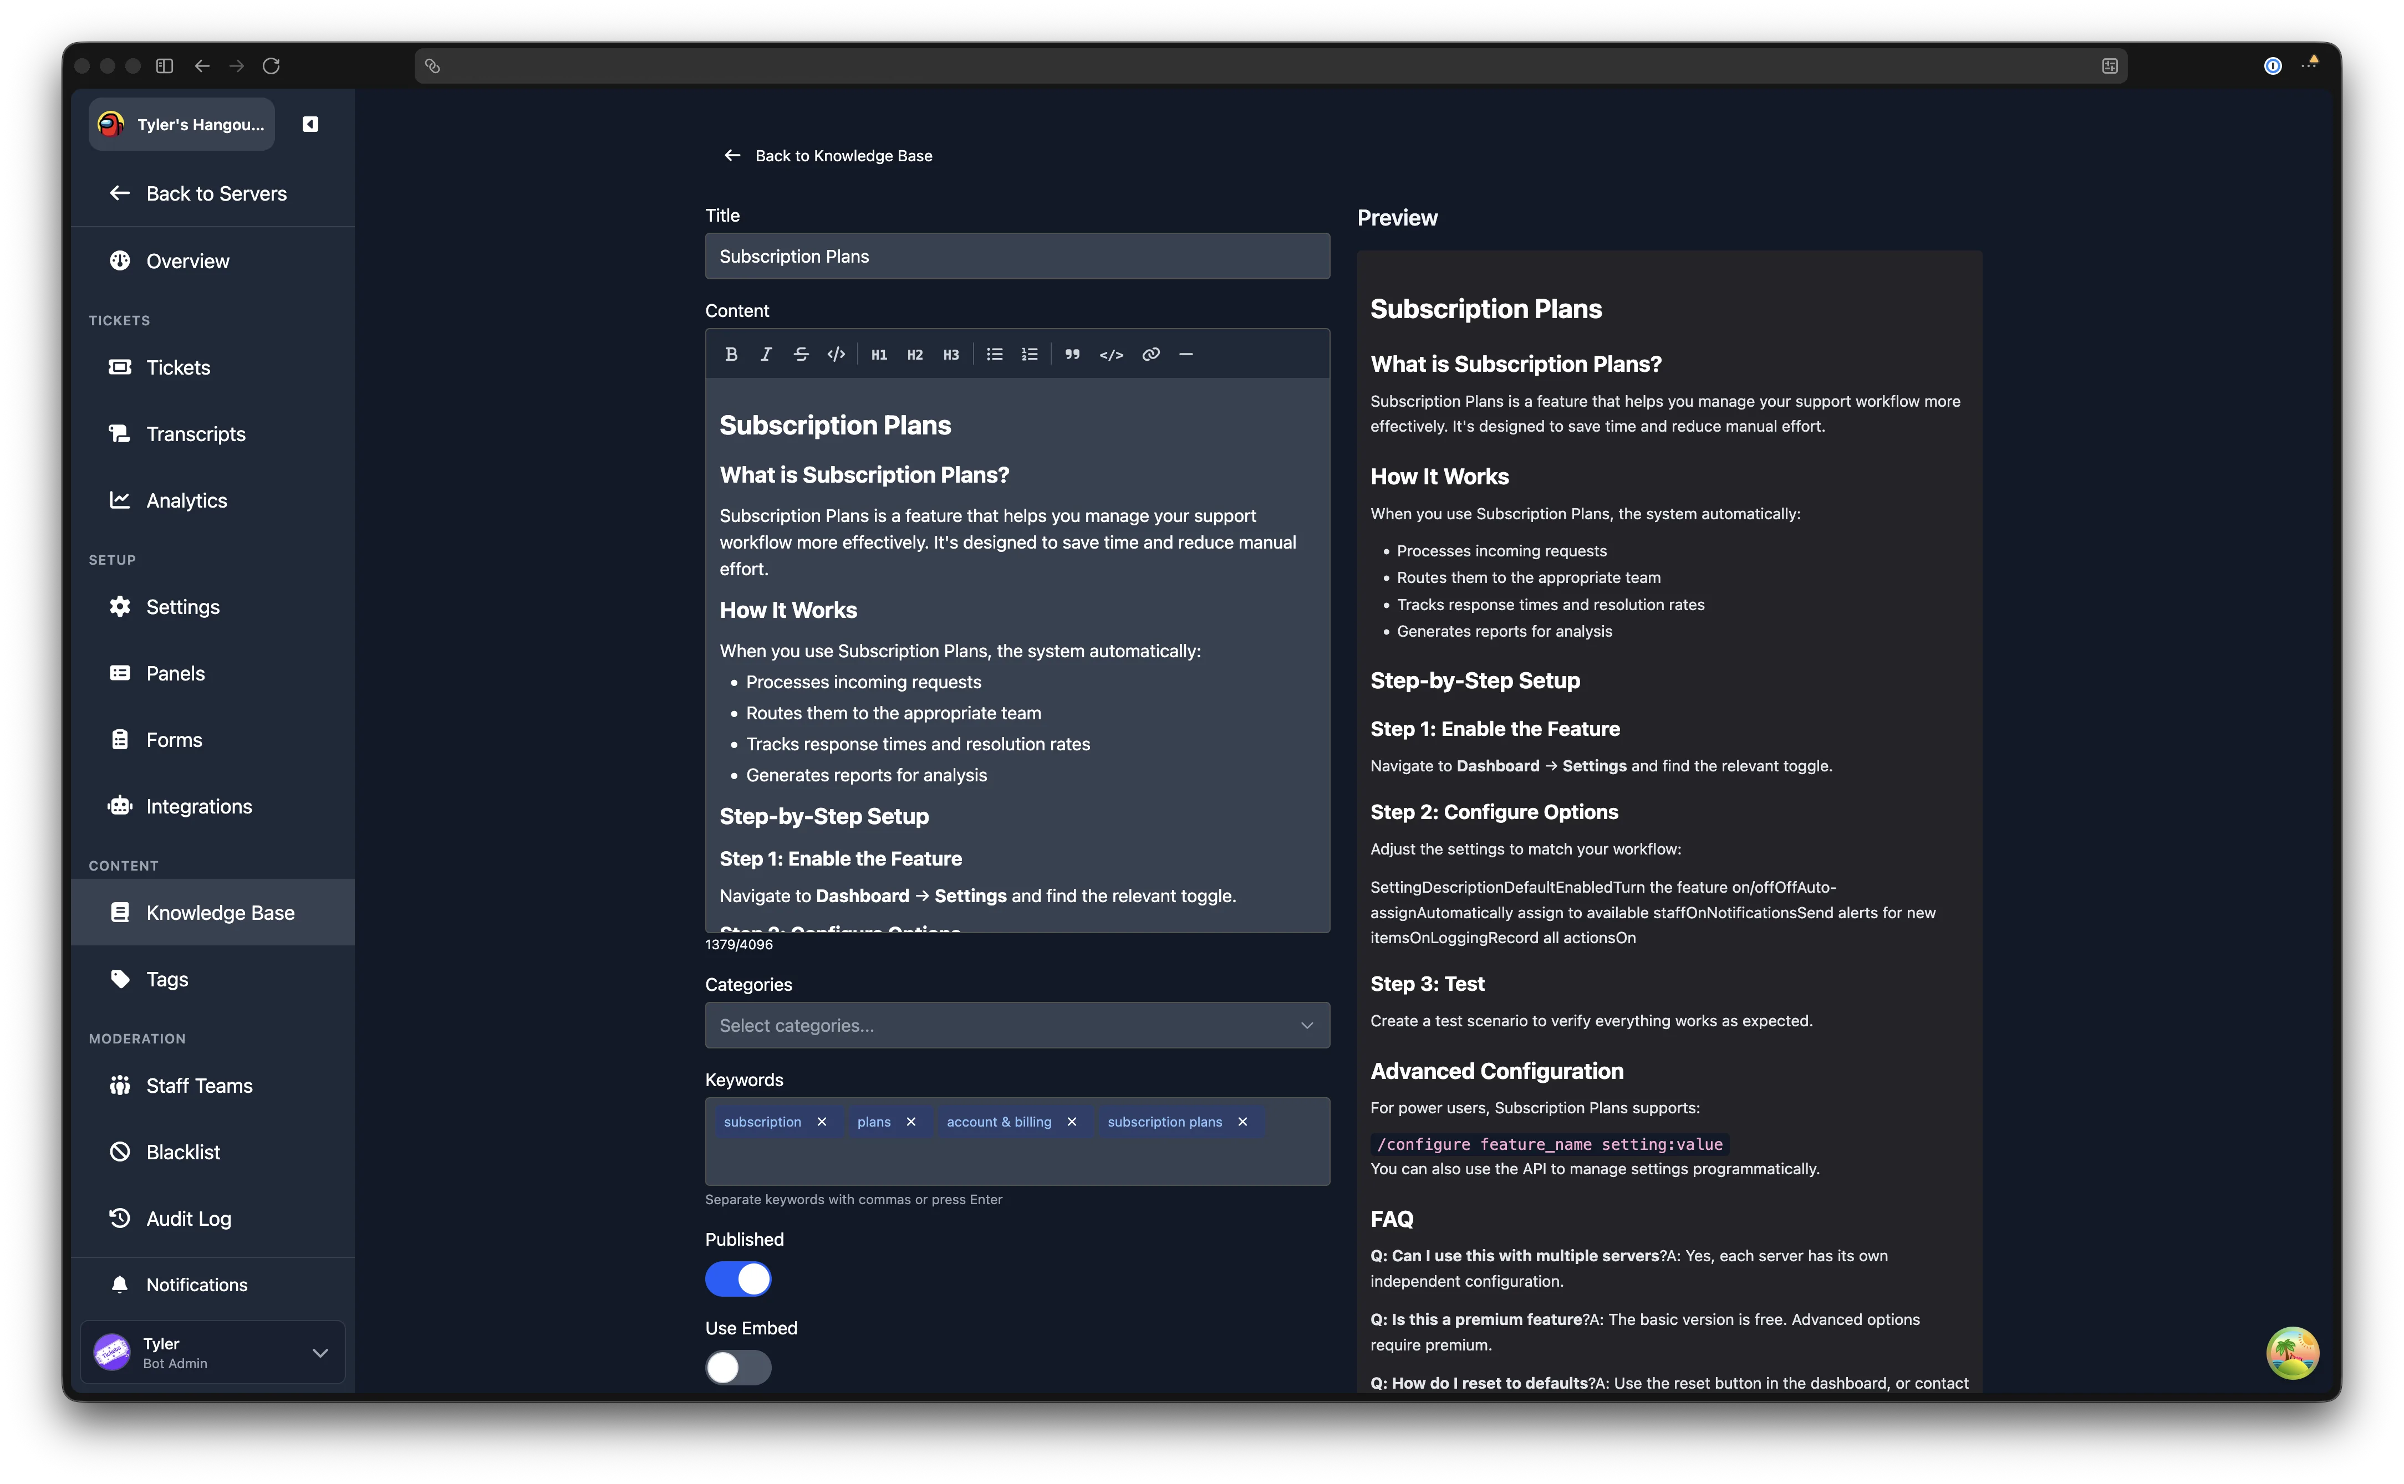The width and height of the screenshot is (2404, 1484).
Task: Insert a code block
Action: pos(1111,354)
